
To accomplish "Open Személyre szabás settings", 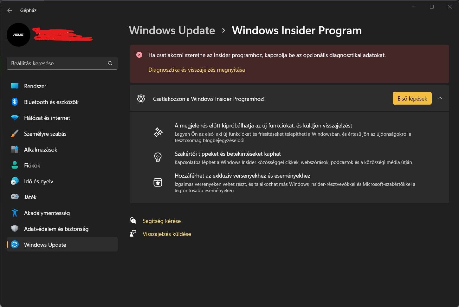I will [62, 134].
